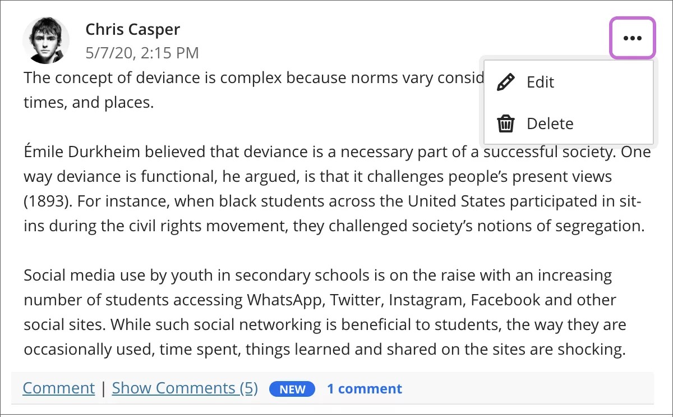Screen dimensions: 673x417
Task: Click the Chris Casper author name
Action: pos(133,29)
